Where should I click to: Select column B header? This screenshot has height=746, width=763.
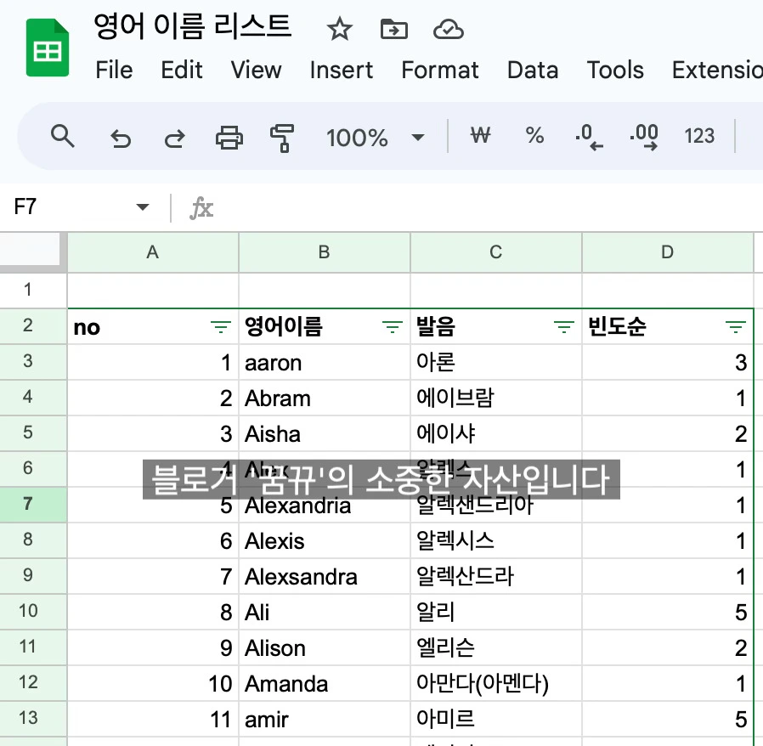tap(325, 252)
